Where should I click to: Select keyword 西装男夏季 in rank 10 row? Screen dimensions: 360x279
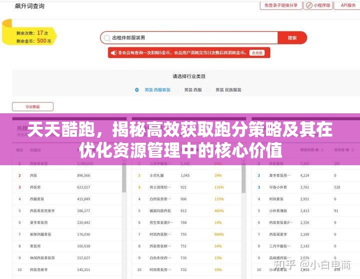[39, 270]
